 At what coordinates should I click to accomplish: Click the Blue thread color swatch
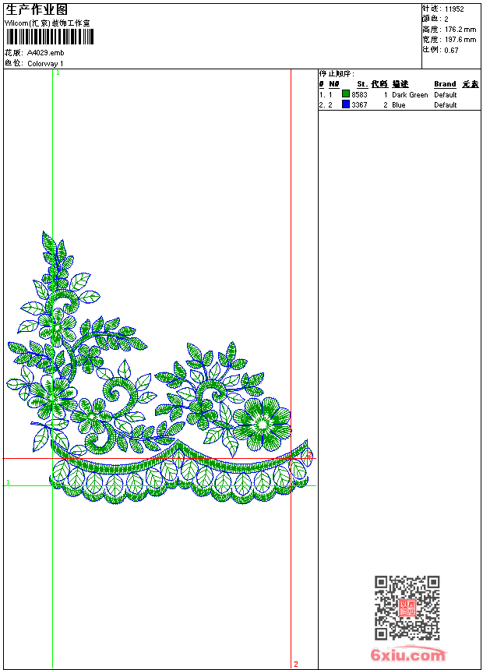tap(346, 104)
